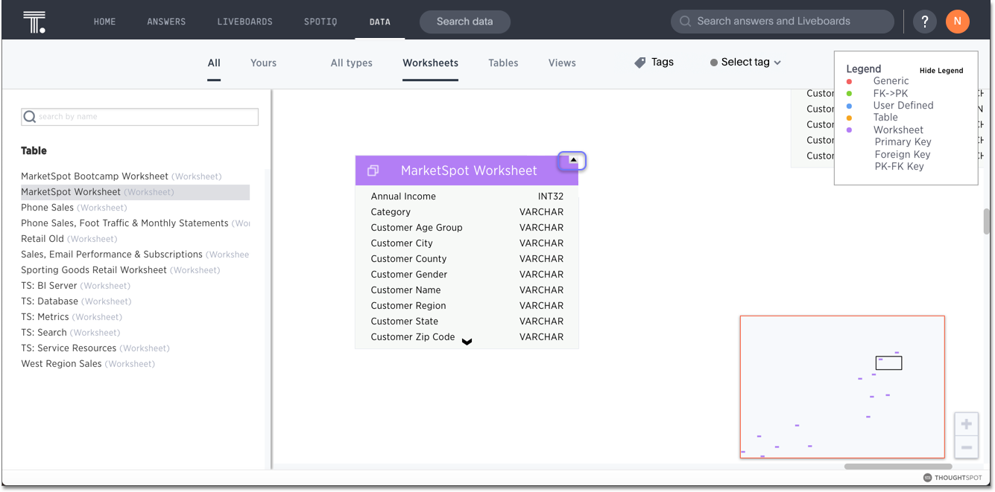Collapse the MarketSpot Worksheet card
This screenshot has height=492, width=995.
coord(572,160)
